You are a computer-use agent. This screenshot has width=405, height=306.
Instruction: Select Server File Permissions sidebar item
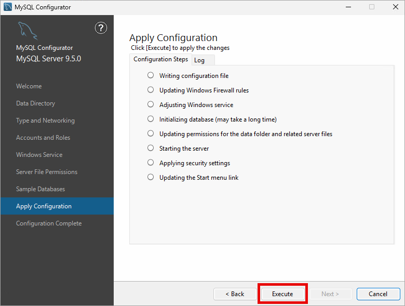point(47,172)
